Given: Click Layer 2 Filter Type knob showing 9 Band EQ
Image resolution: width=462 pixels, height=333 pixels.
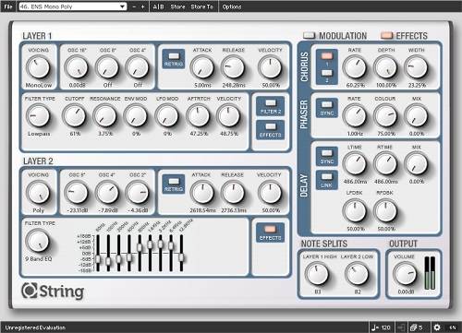Looking at the screenshot, I should tap(38, 241).
